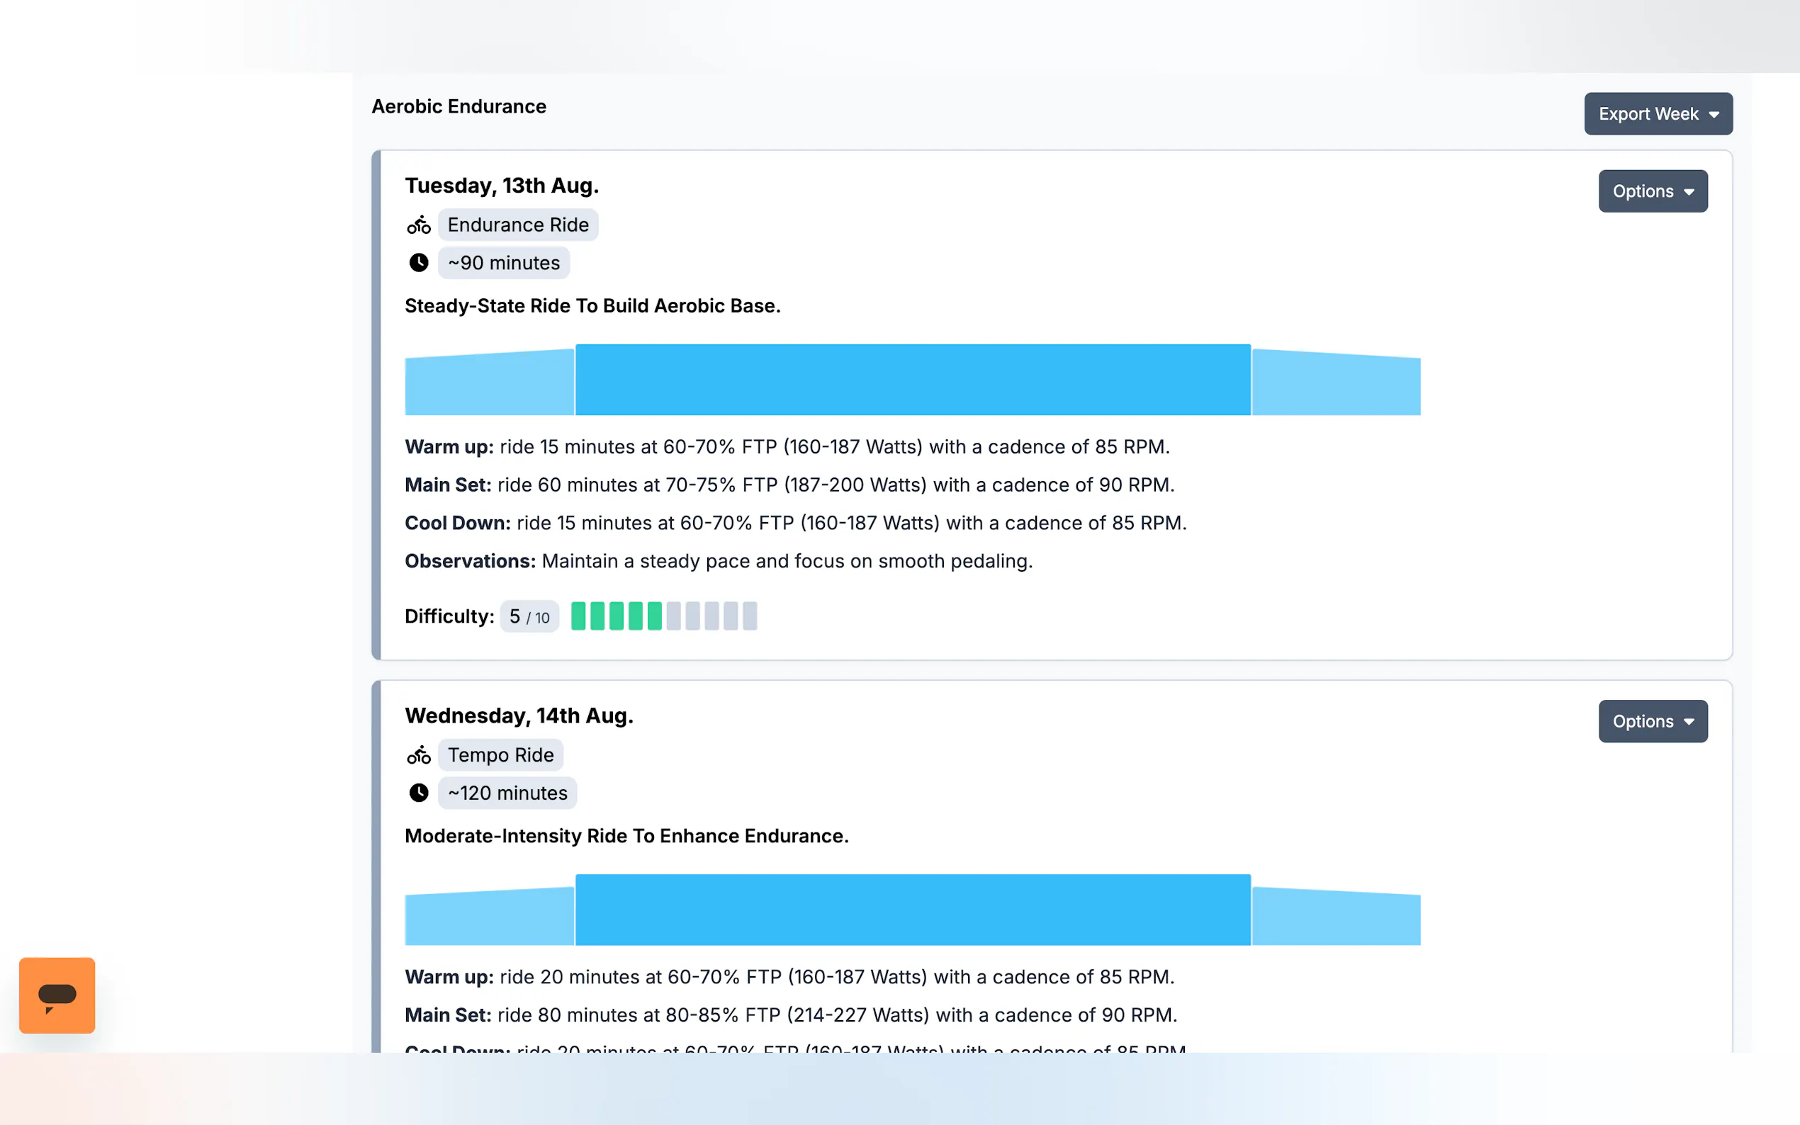Click Tuesday's warm-up segment in chart
This screenshot has width=1800, height=1125.
pyautogui.click(x=490, y=383)
